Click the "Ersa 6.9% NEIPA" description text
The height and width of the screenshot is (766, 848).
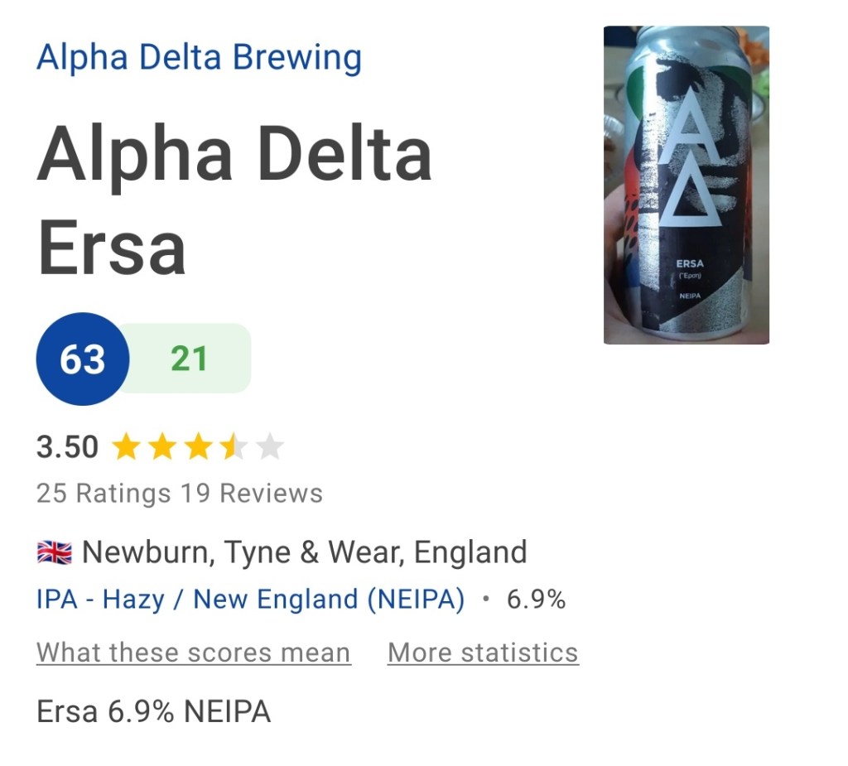tap(154, 711)
